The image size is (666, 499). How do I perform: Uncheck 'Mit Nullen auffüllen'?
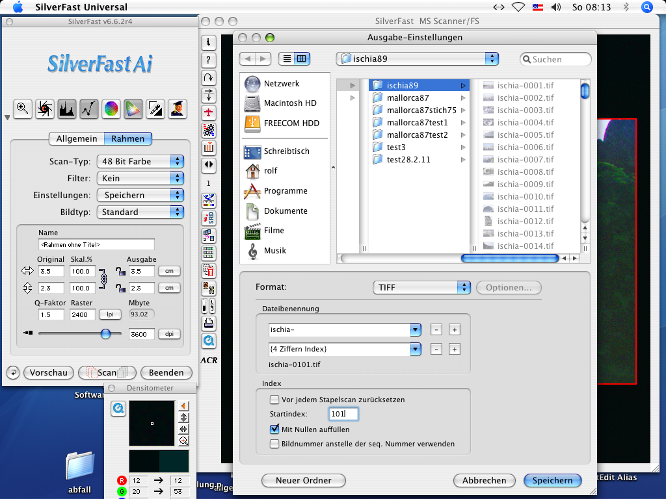(x=274, y=429)
